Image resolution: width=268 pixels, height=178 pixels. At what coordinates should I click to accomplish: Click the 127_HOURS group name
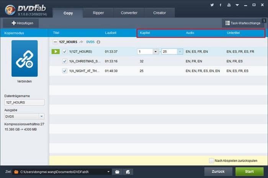coord(68,42)
